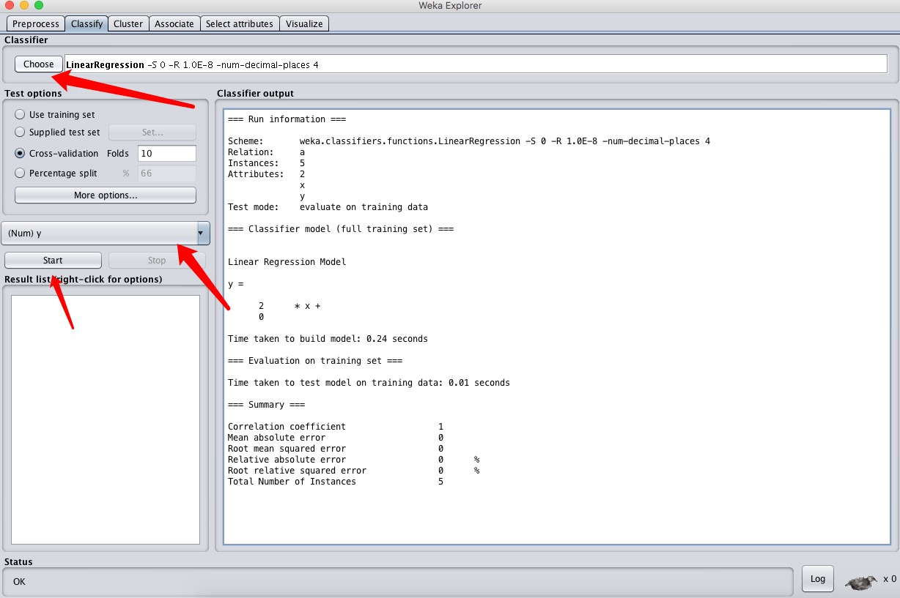Screen dimensions: 900x598
Task: Open the Log window
Action: pos(818,579)
